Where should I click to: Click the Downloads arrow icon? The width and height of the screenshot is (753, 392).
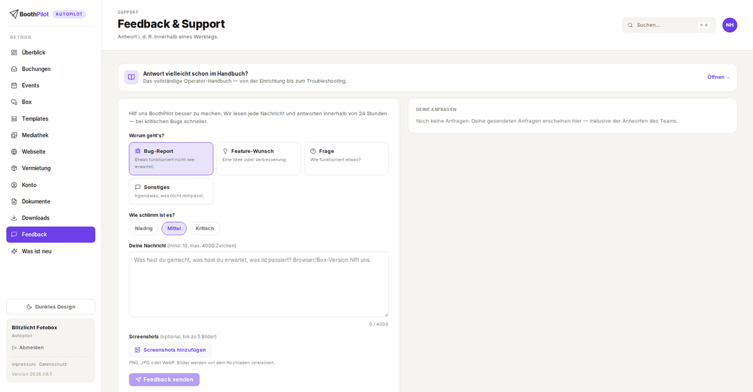[14, 218]
